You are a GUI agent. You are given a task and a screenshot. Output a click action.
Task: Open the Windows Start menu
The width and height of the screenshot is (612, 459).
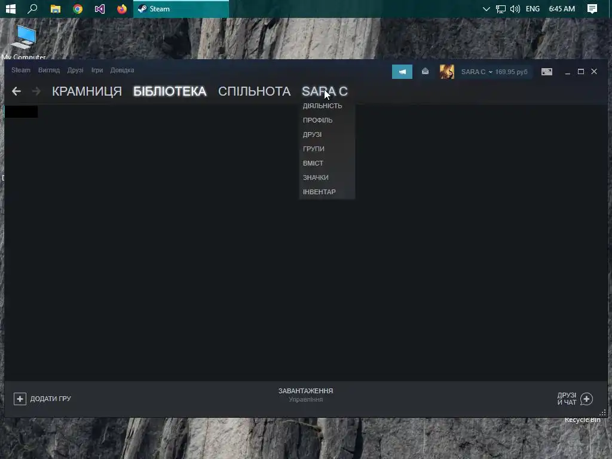pyautogui.click(x=11, y=8)
